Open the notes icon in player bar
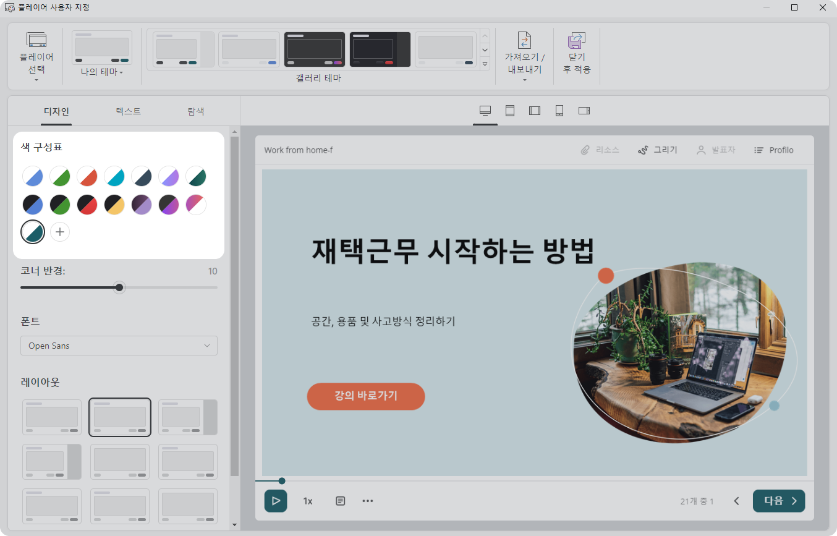The image size is (837, 536). [340, 501]
